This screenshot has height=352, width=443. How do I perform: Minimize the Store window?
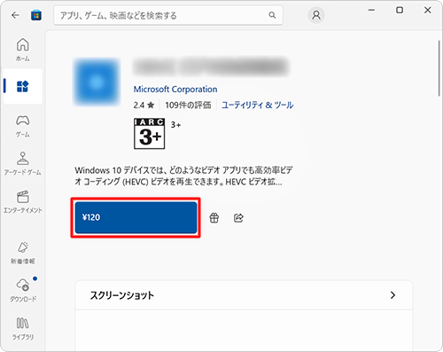[371, 10]
